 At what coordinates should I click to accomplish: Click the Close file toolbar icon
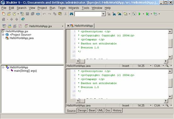click(22, 14)
